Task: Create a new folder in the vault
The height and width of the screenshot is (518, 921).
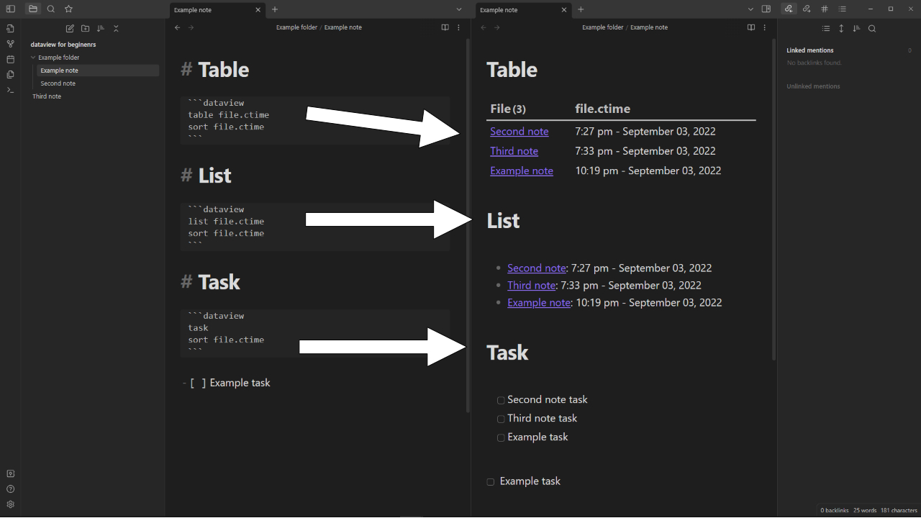Action: 85,28
